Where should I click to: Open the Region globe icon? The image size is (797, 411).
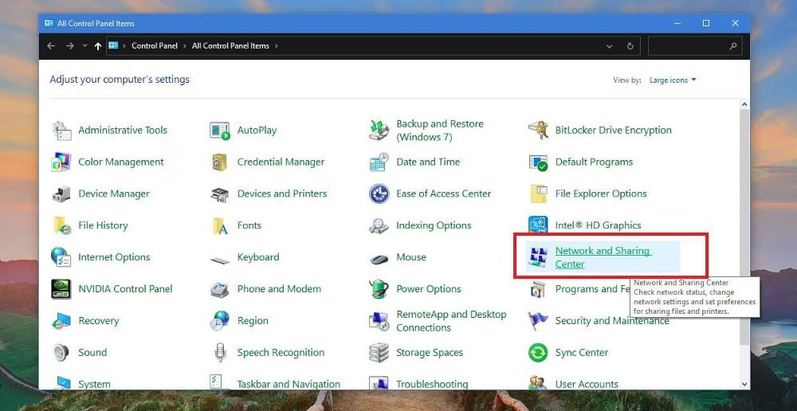(x=220, y=321)
